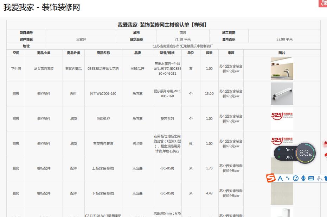Click 拉手WLC006-160 product name
This screenshot has width=327, height=217.
coord(103,94)
